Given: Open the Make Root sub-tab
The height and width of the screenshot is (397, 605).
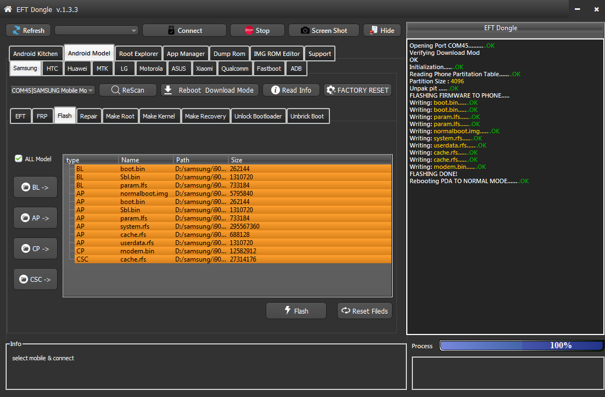Looking at the screenshot, I should coord(120,116).
